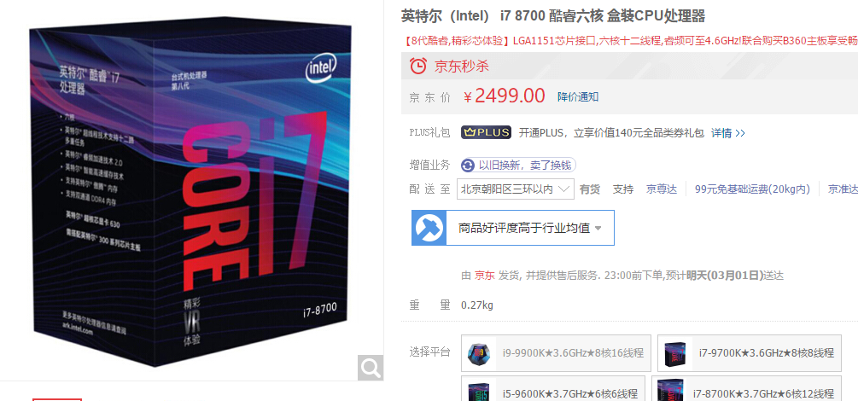Open the 降价通知 price alert link

578,96
